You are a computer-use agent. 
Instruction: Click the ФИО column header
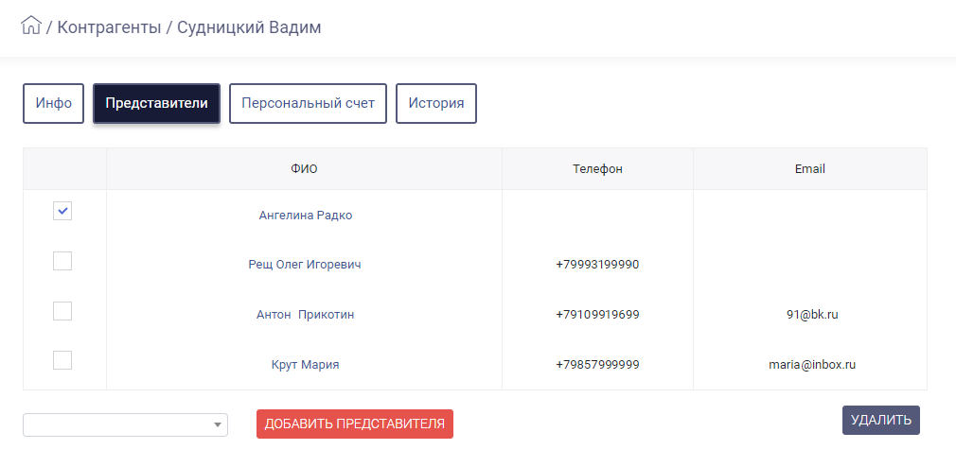[x=304, y=168]
